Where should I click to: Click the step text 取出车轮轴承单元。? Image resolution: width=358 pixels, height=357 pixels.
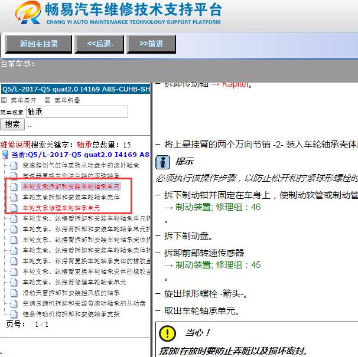pos(201,311)
